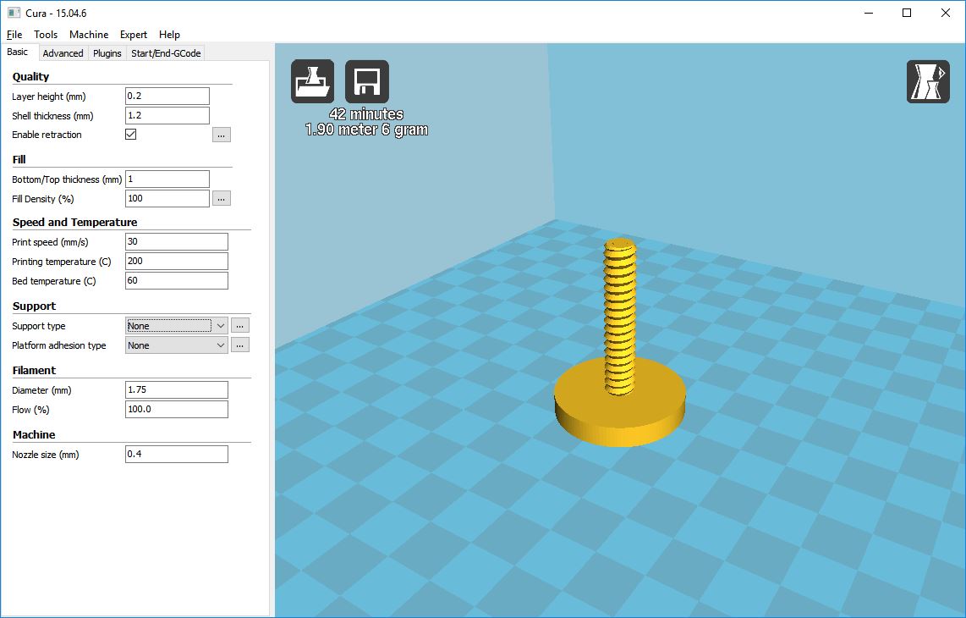
Task: Click the Bed temperature input field
Action: 176,280
